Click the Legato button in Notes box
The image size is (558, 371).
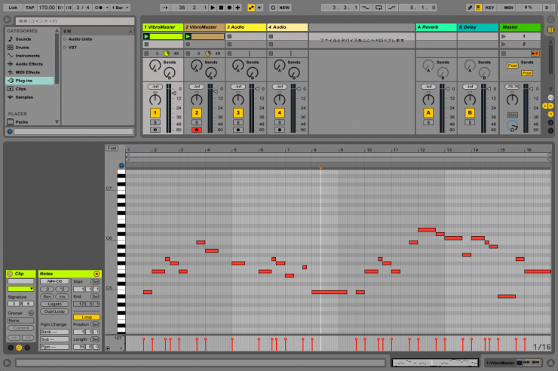click(54, 304)
